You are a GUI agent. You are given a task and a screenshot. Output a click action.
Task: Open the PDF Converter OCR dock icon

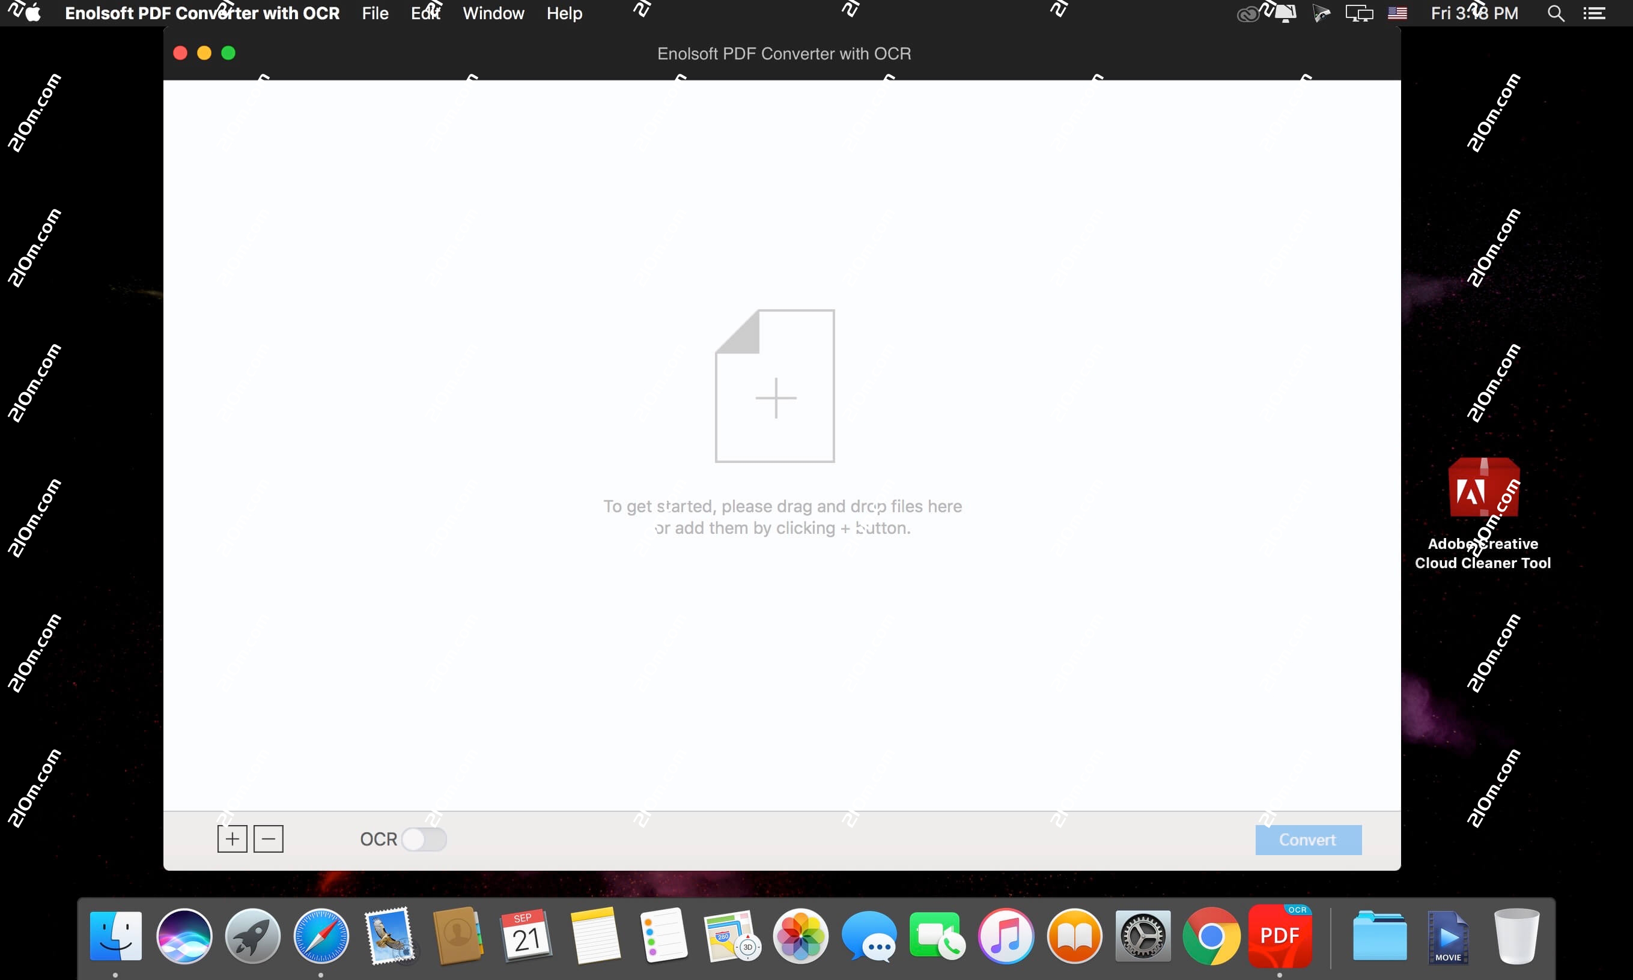coord(1280,936)
